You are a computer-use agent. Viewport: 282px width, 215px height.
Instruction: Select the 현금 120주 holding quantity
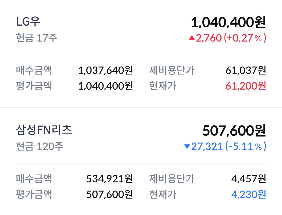point(39,146)
